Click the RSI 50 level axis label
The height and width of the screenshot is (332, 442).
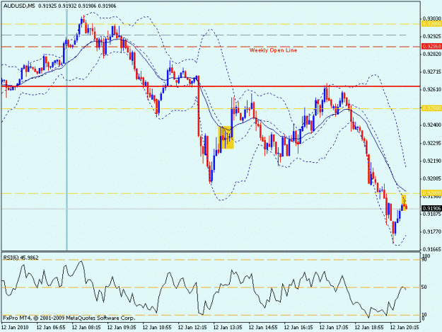point(424,287)
